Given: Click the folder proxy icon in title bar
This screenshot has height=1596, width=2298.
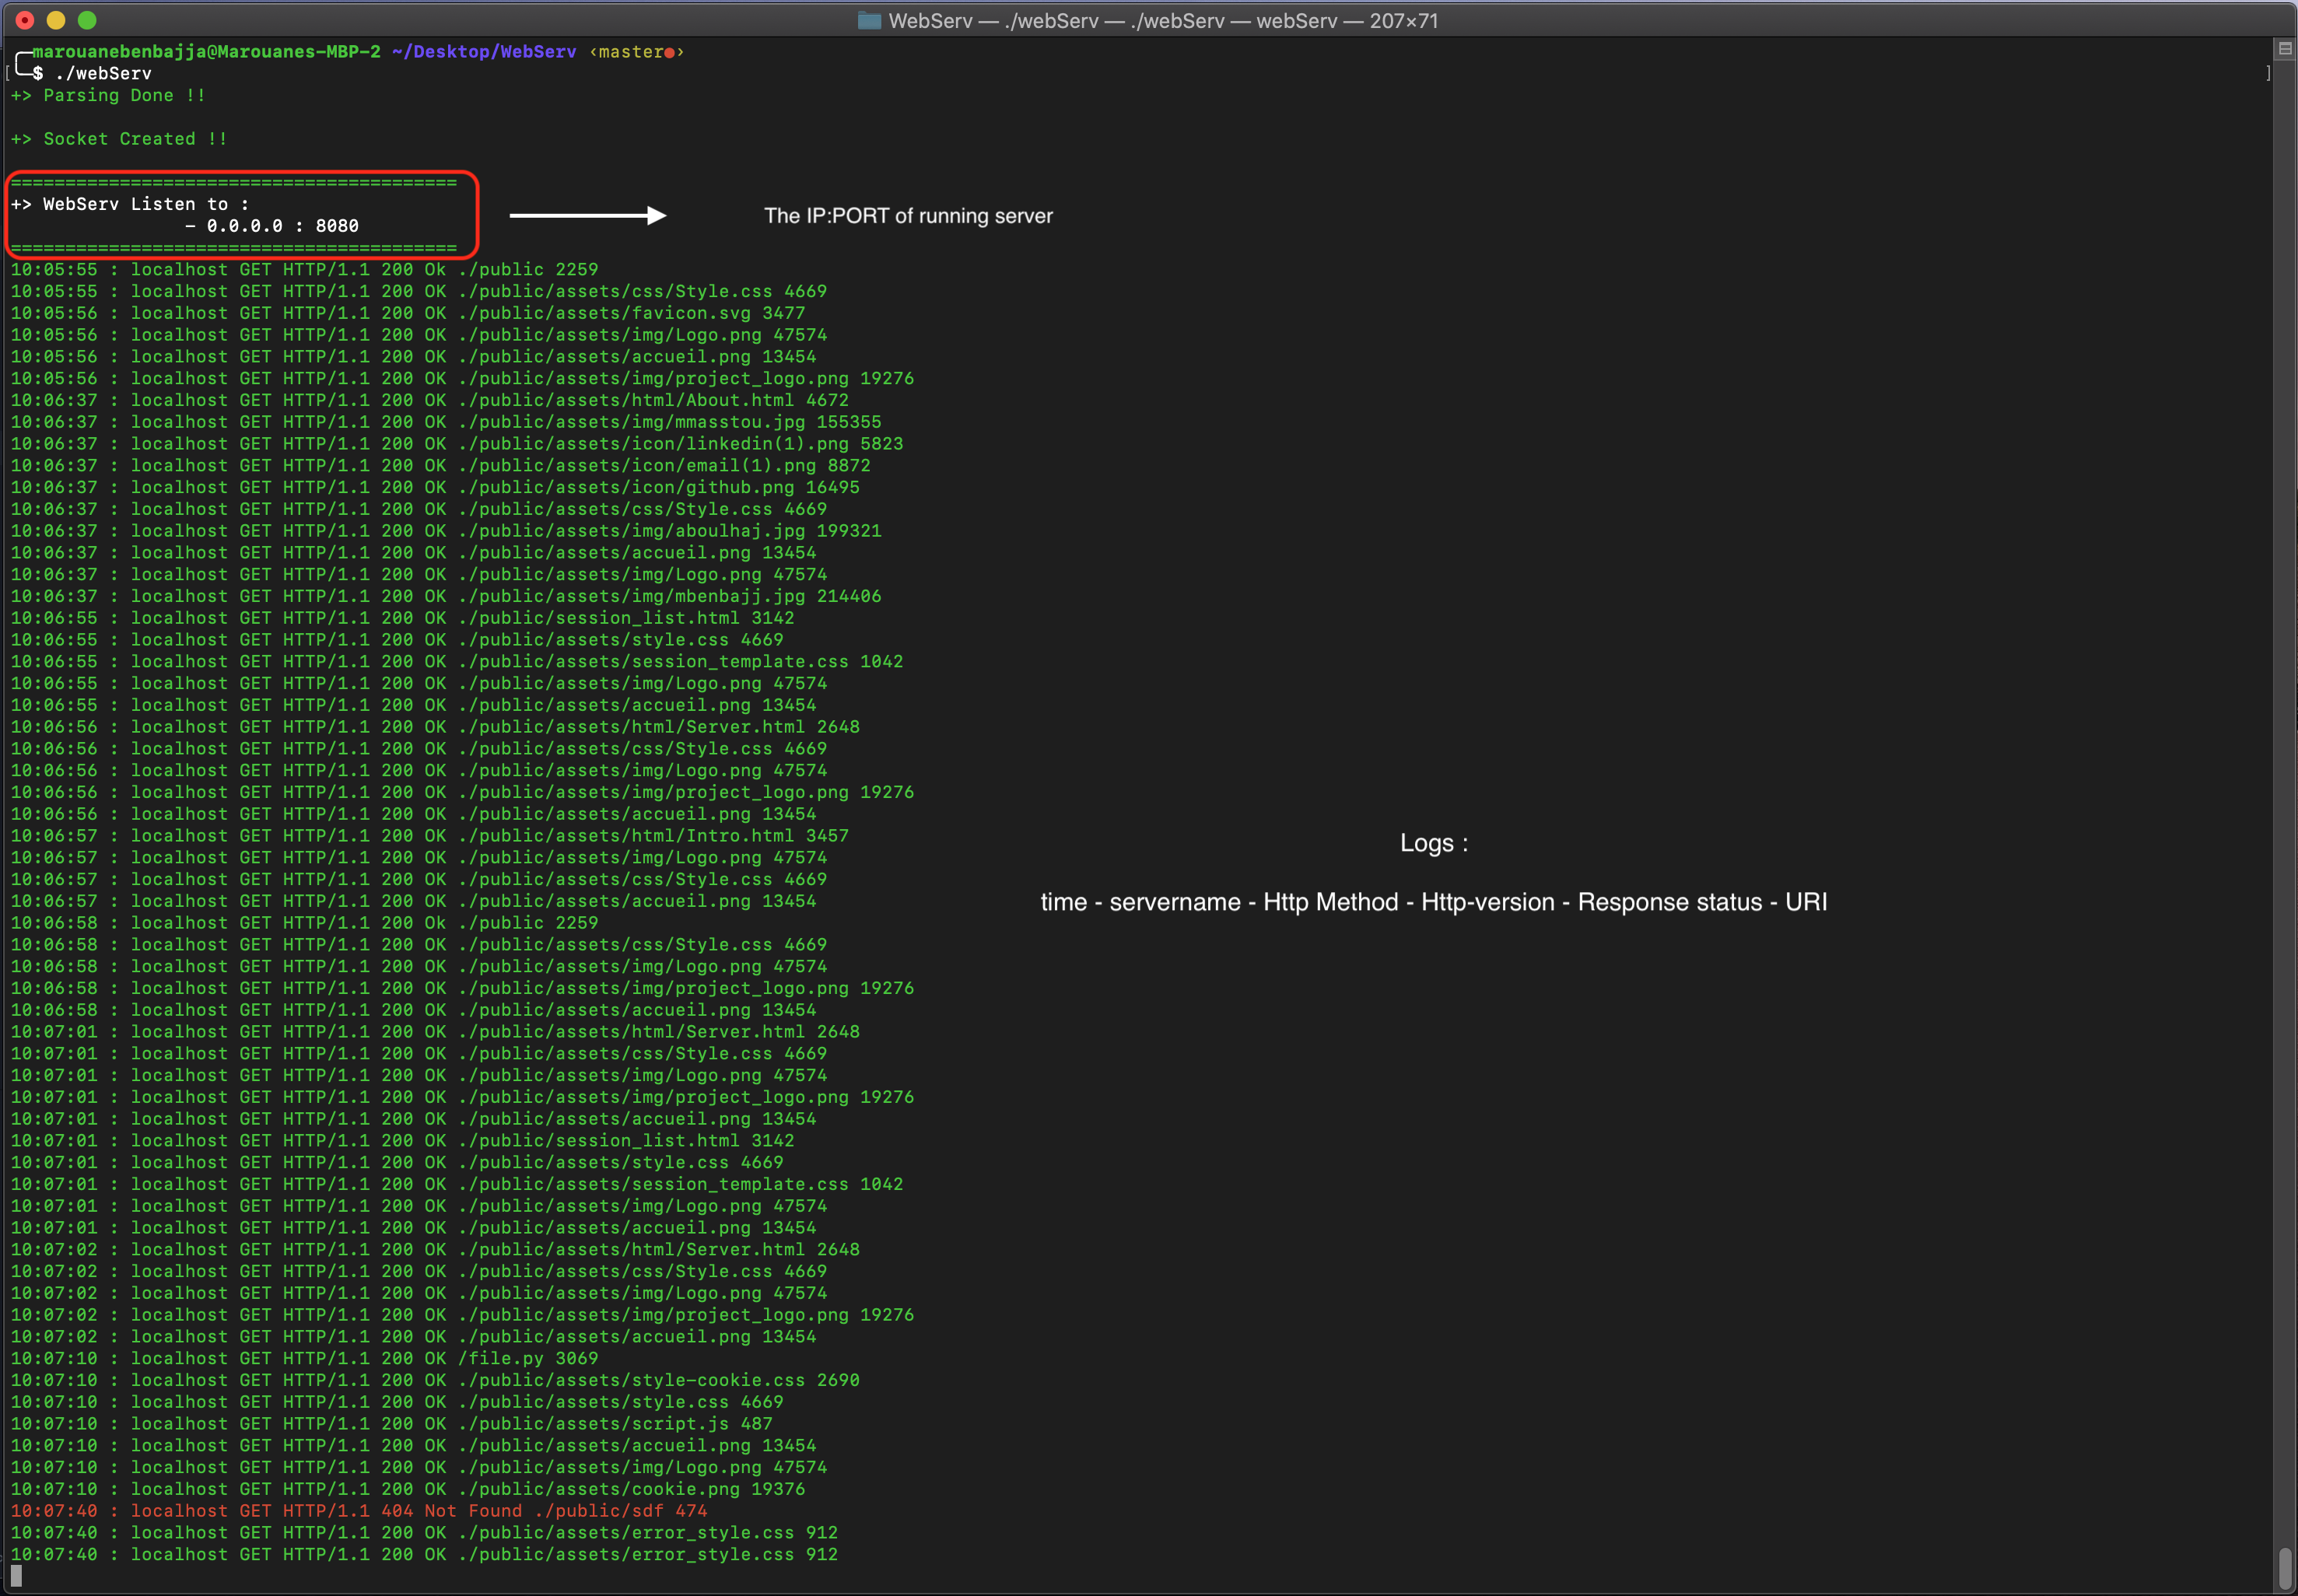Looking at the screenshot, I should coord(869,21).
